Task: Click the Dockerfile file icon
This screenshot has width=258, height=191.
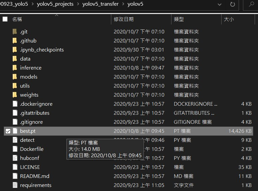Action: pyautogui.click(x=15, y=149)
